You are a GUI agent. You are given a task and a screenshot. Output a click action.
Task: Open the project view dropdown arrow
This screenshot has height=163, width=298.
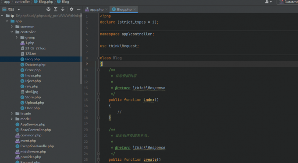point(18,10)
